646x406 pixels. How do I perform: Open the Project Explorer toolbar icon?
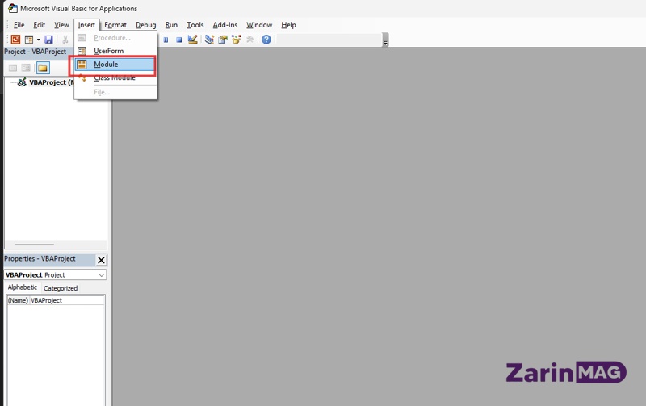coord(209,40)
